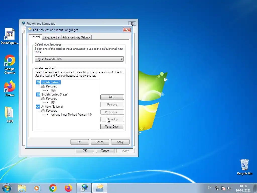Screen dimensions: 257x193
Task: Open Chrome from the taskbar
Action: [53, 188]
